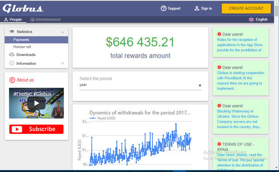Click red alert icon on Terms of Use notice
279x172 pixels.
tap(219, 144)
